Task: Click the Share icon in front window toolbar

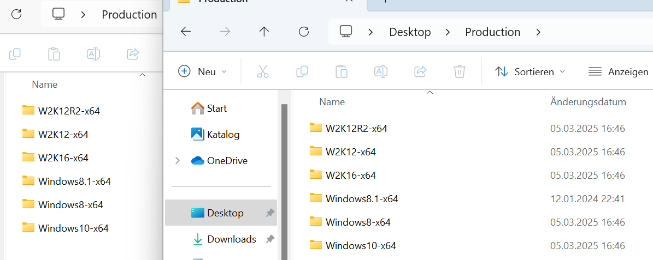Action: point(421,71)
